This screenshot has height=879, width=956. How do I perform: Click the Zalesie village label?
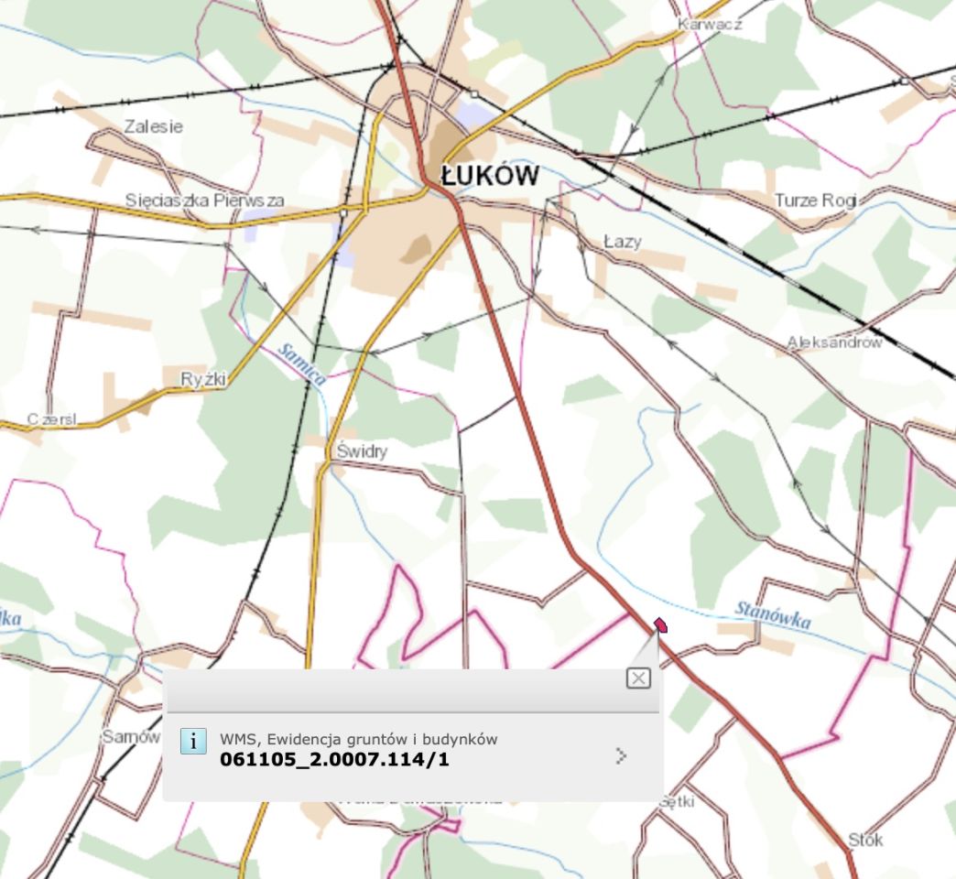[154, 126]
